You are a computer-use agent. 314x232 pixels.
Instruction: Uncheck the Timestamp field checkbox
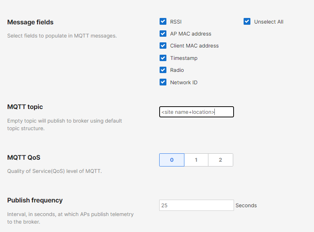coord(163,58)
